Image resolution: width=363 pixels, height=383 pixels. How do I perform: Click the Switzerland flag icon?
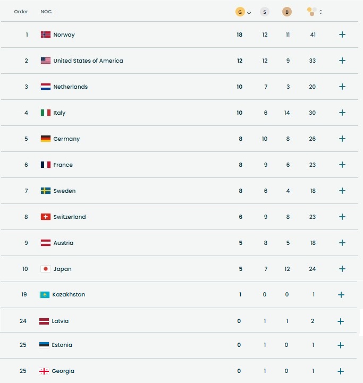point(46,217)
